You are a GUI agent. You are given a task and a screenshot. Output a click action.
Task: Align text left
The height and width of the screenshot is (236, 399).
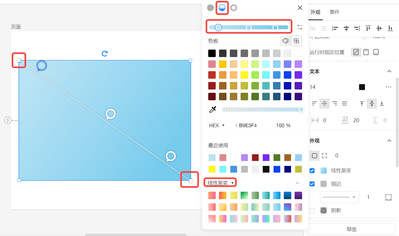click(314, 104)
